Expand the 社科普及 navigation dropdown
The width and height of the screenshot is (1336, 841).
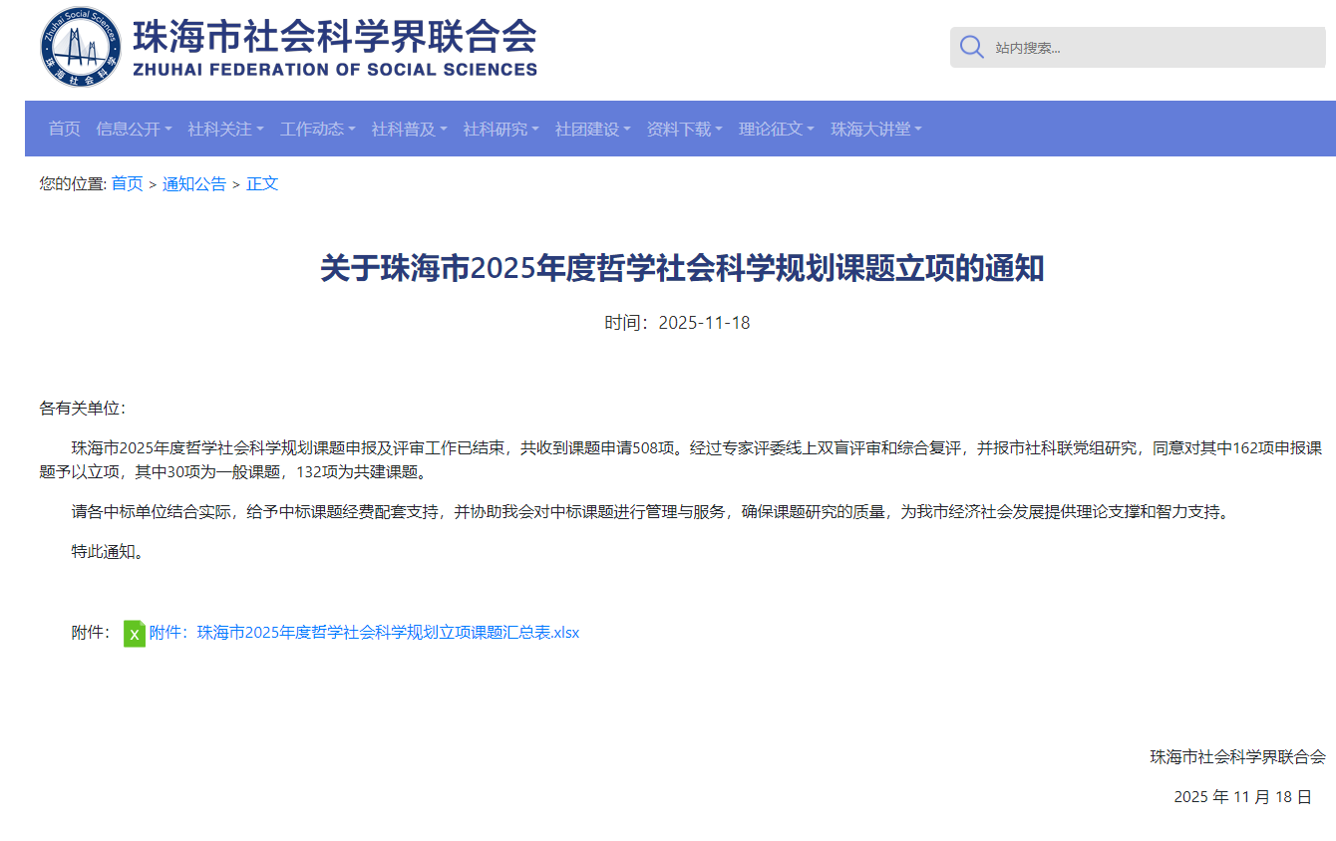[409, 129]
